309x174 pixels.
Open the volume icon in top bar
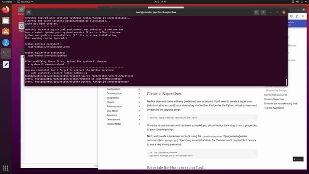(297, 1)
